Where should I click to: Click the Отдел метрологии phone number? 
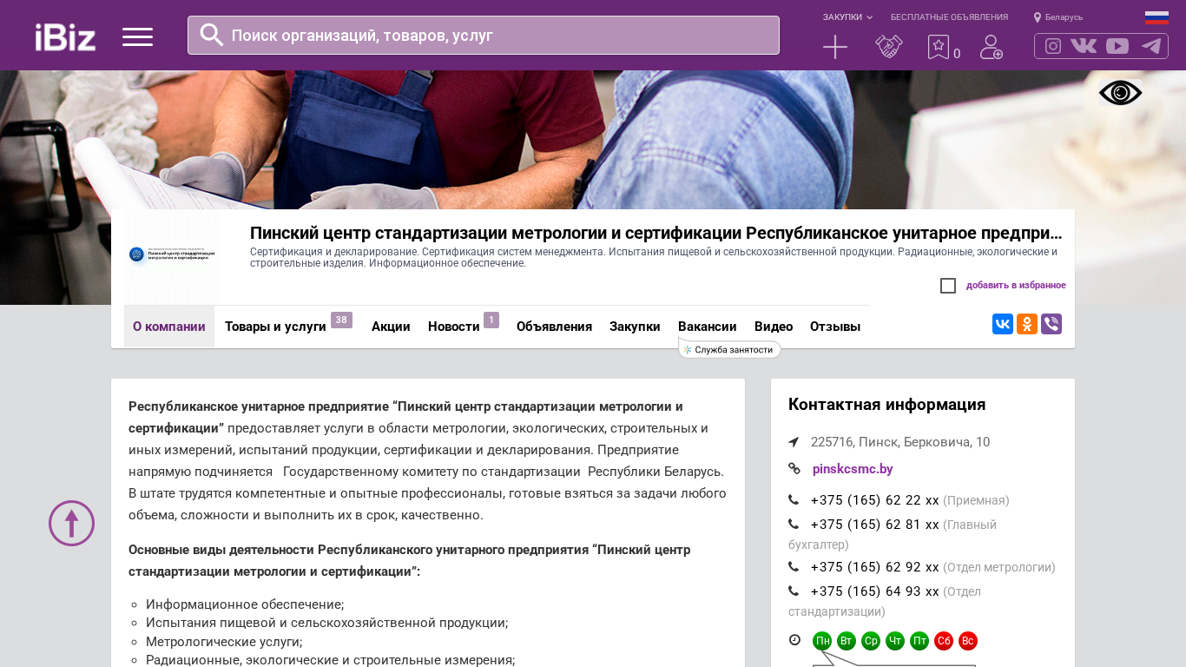click(x=875, y=567)
